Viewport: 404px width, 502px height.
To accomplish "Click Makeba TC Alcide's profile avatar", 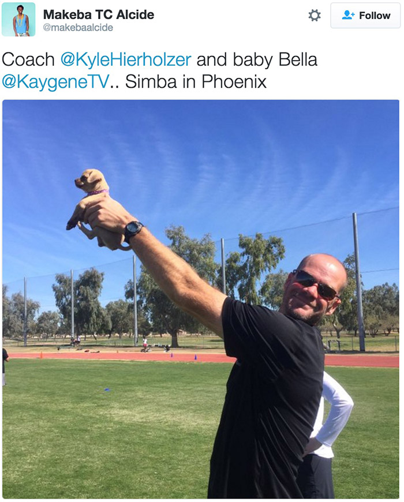I will 18,19.
